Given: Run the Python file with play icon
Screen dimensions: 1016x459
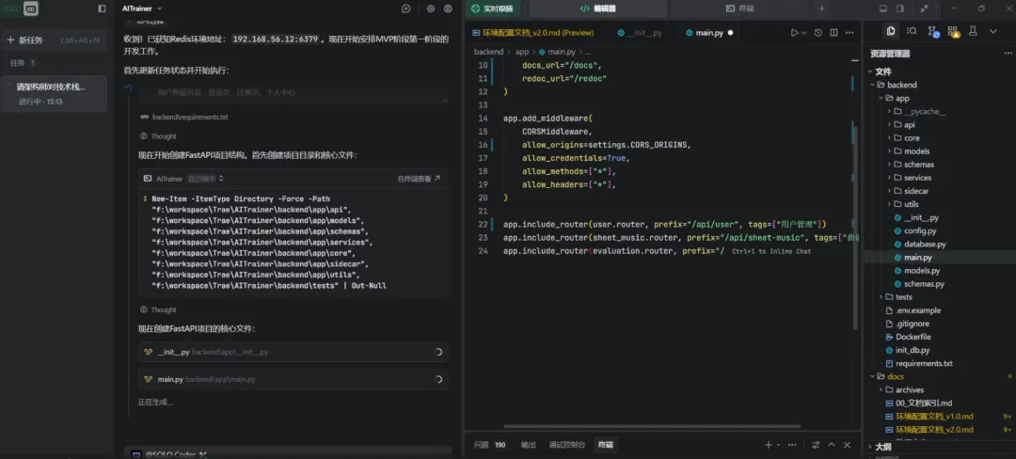Looking at the screenshot, I should click(x=794, y=32).
